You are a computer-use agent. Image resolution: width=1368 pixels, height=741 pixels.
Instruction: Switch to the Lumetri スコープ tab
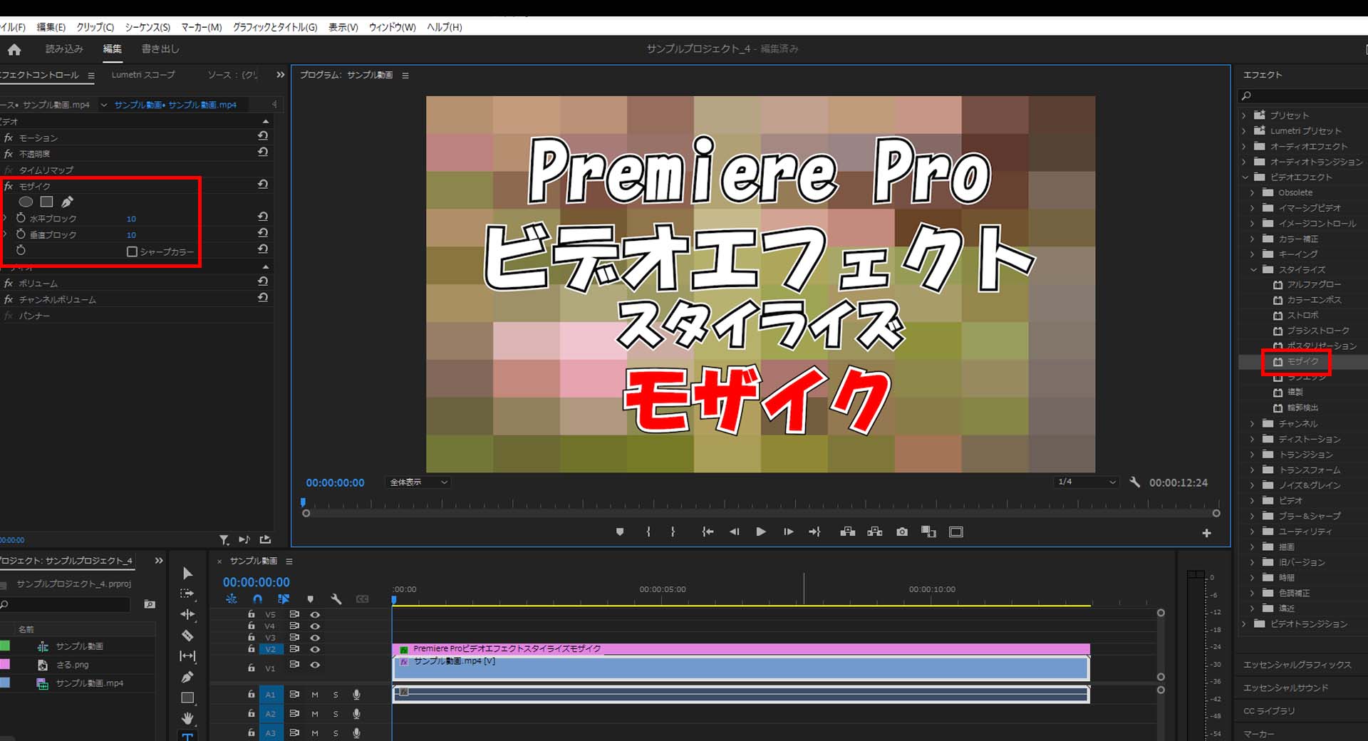point(143,75)
